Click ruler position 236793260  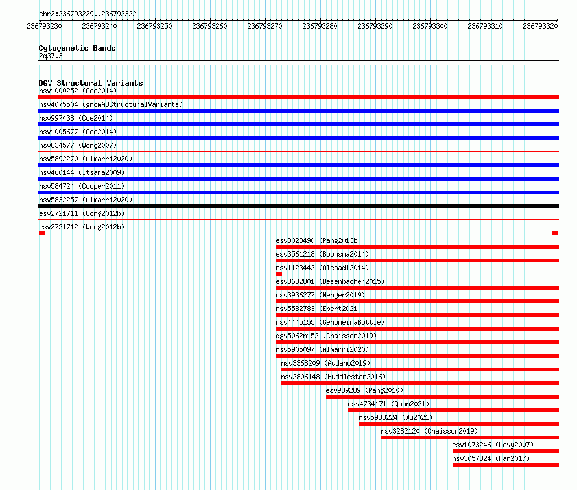click(210, 26)
